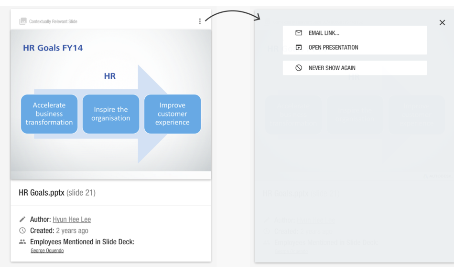Open author link Hyun Hee Lee
Image resolution: width=454 pixels, height=272 pixels.
coord(72,220)
